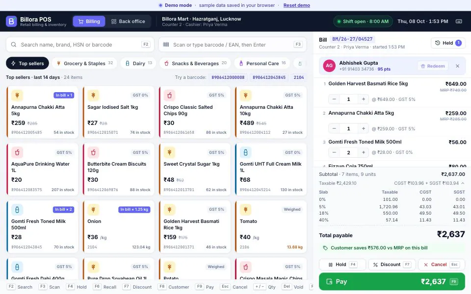
Task: Decrease quantity of Golden Harvest Basmati Rice 5kg
Action: [x=334, y=99]
